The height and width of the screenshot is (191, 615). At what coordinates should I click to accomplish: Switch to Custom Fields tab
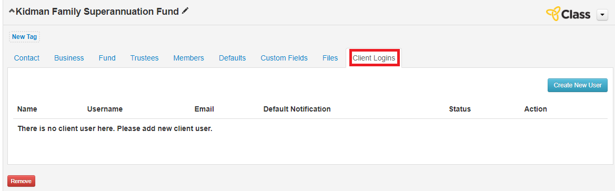pos(284,58)
